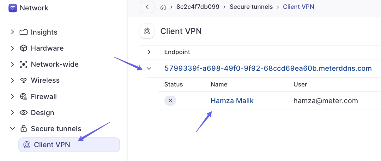Click the purple Network logo icon
The image size is (381, 161).
(x=13, y=8)
